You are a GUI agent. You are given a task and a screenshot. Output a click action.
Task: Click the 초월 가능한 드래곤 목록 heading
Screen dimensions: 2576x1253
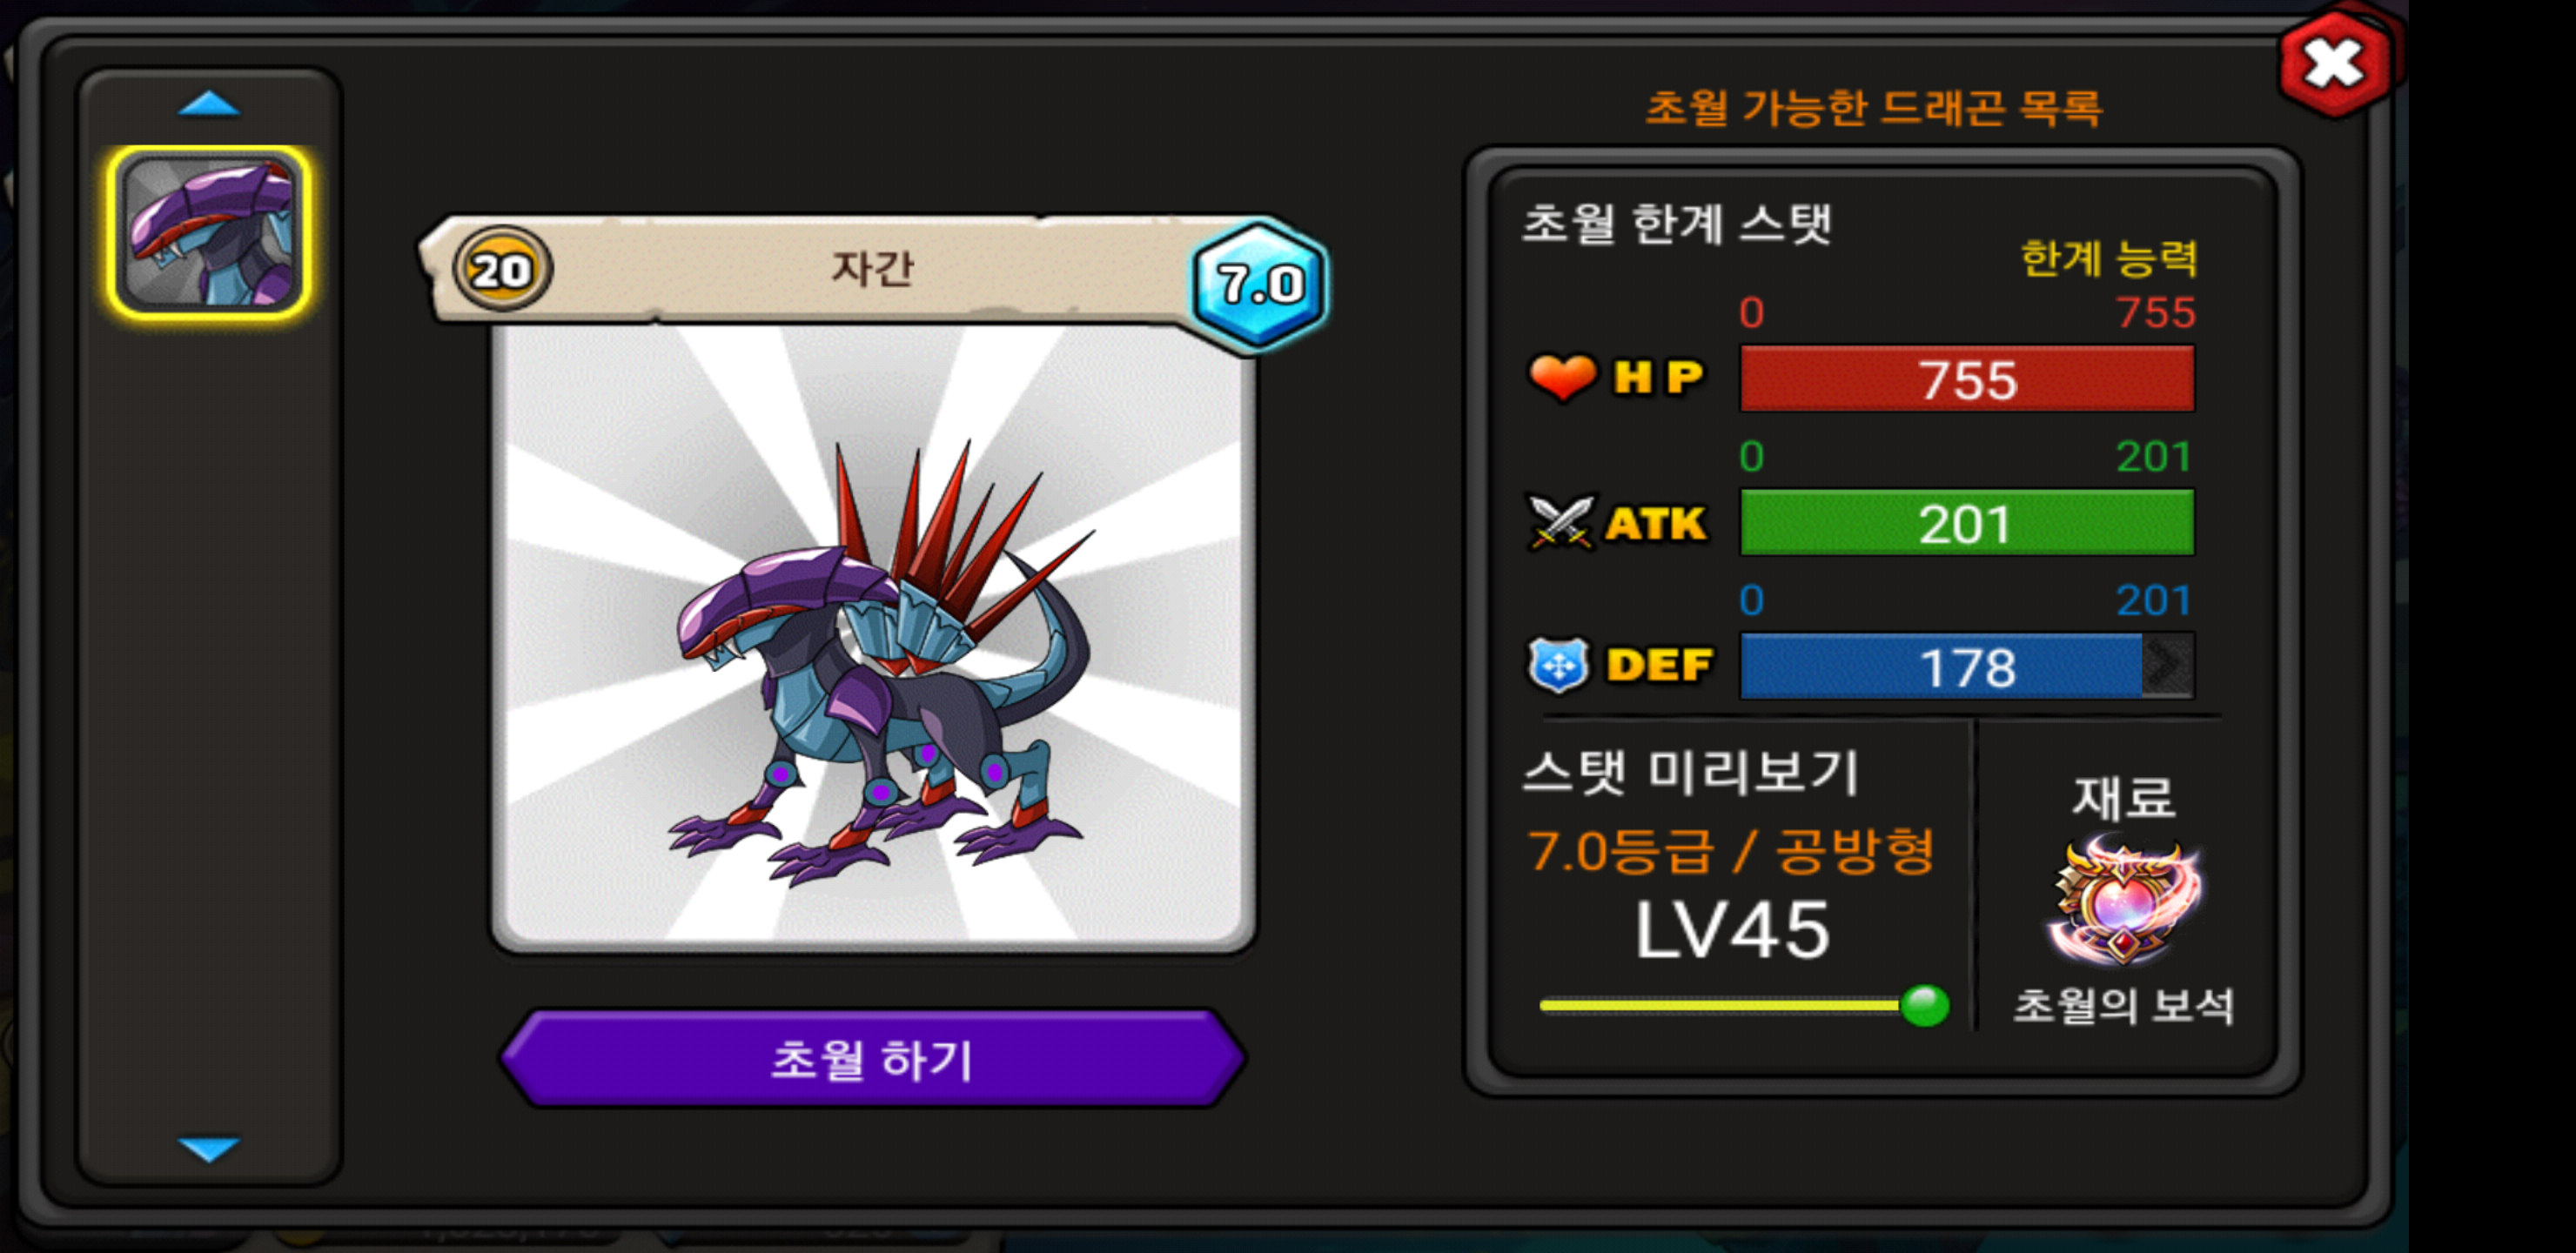[x=1873, y=107]
